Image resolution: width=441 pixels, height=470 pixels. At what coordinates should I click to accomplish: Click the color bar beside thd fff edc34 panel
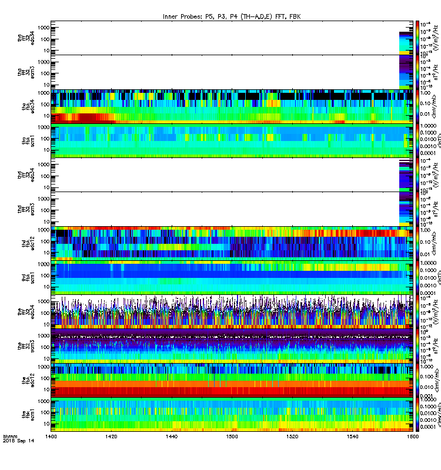coord(417,174)
